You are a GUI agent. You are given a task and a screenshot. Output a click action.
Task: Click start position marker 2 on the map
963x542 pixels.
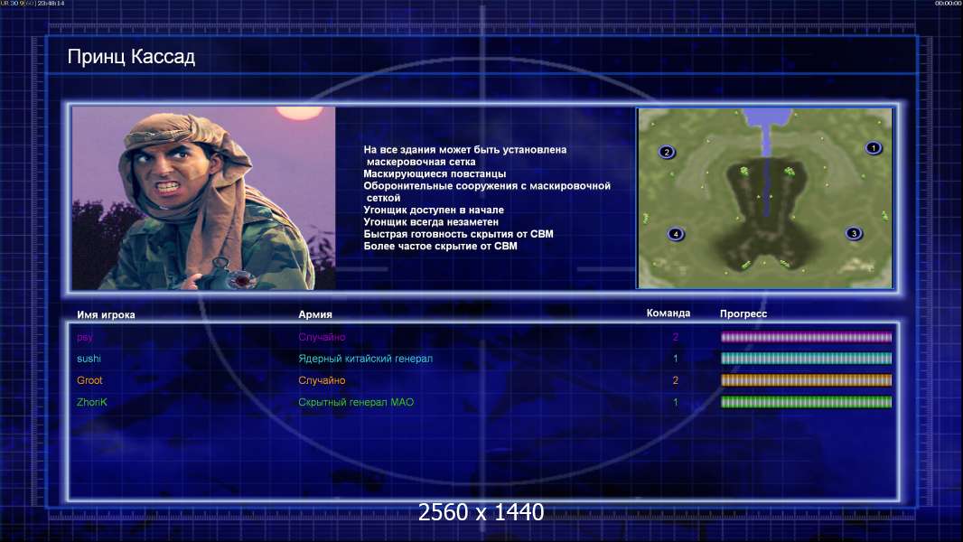click(x=667, y=153)
